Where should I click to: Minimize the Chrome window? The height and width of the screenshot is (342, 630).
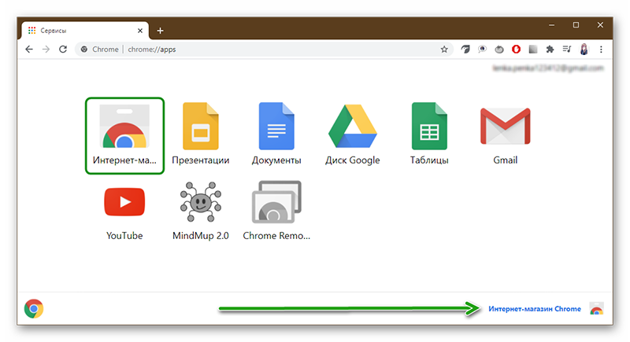(552, 25)
